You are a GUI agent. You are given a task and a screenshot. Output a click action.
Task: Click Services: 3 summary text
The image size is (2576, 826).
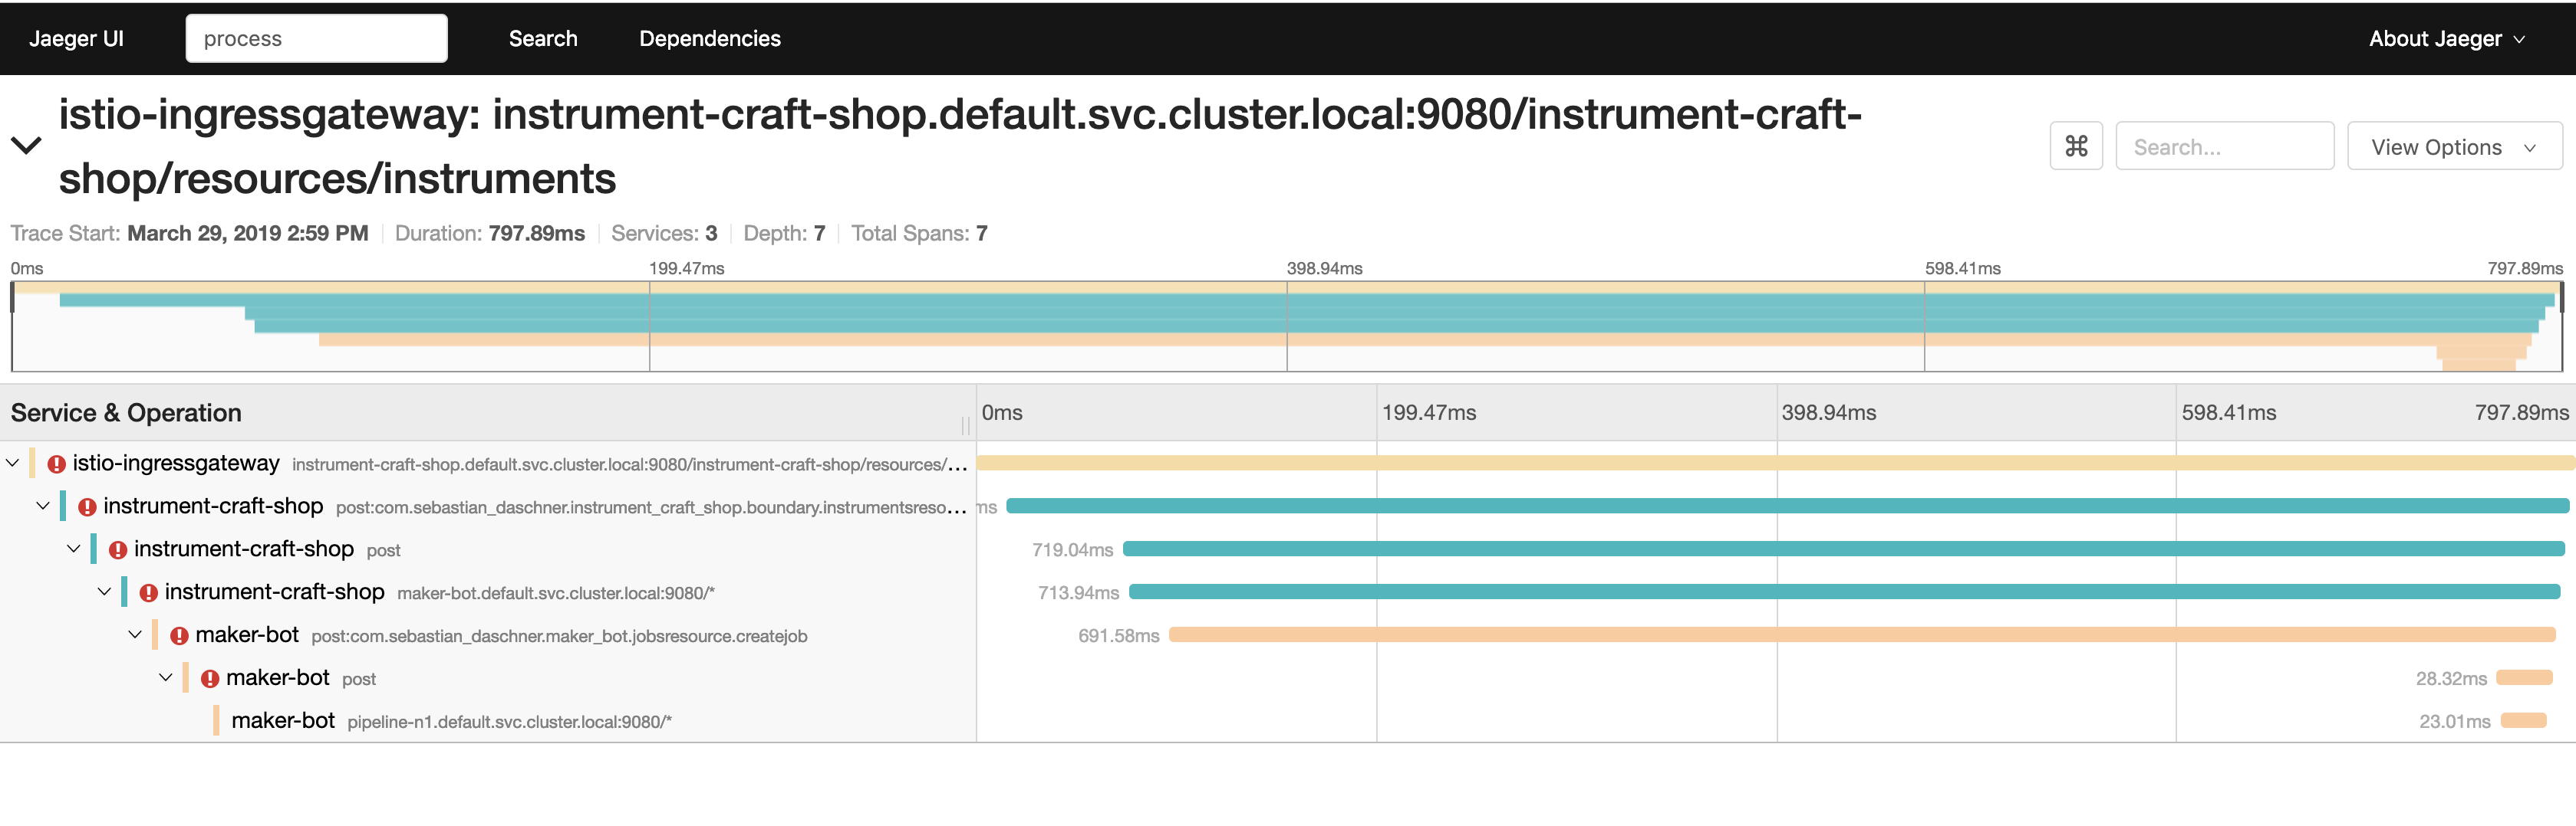664,234
